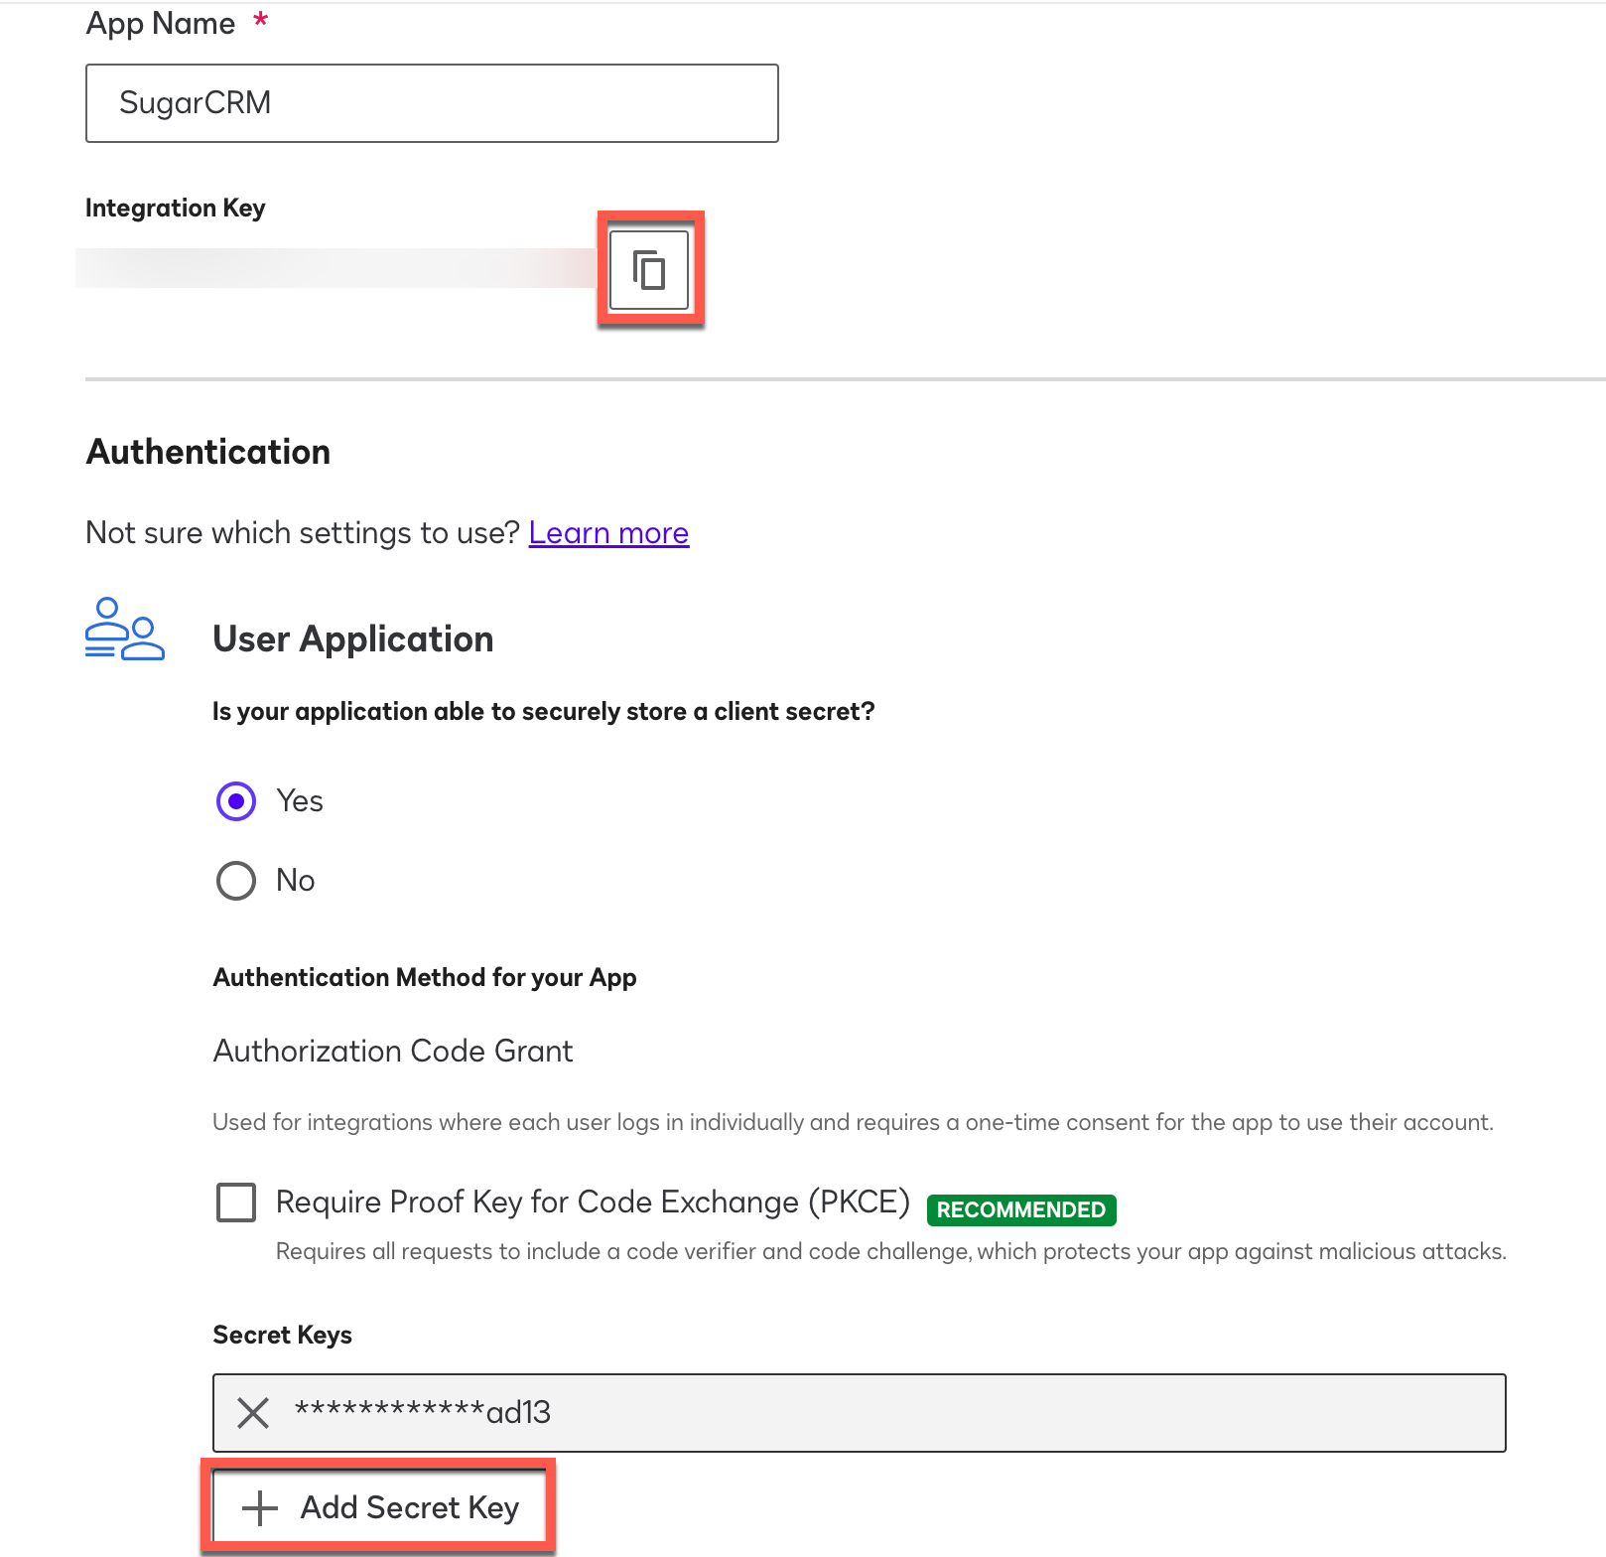Click the client secret question text
Viewport: 1606px width, 1557px height.
(x=544, y=712)
